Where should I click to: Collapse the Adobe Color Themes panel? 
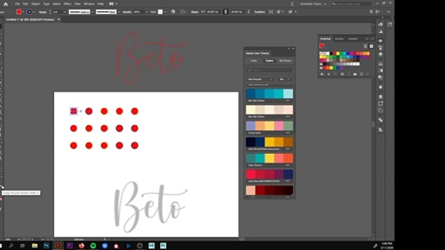289,49
